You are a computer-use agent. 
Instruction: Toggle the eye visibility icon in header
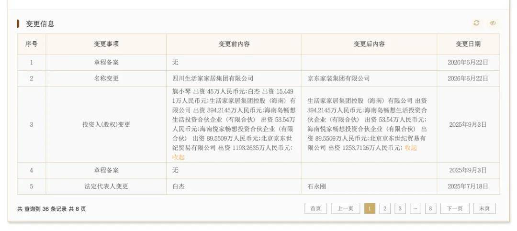(x=493, y=23)
